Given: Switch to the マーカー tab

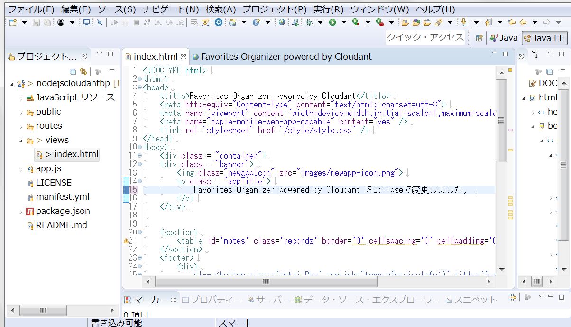Looking at the screenshot, I should click(150, 300).
